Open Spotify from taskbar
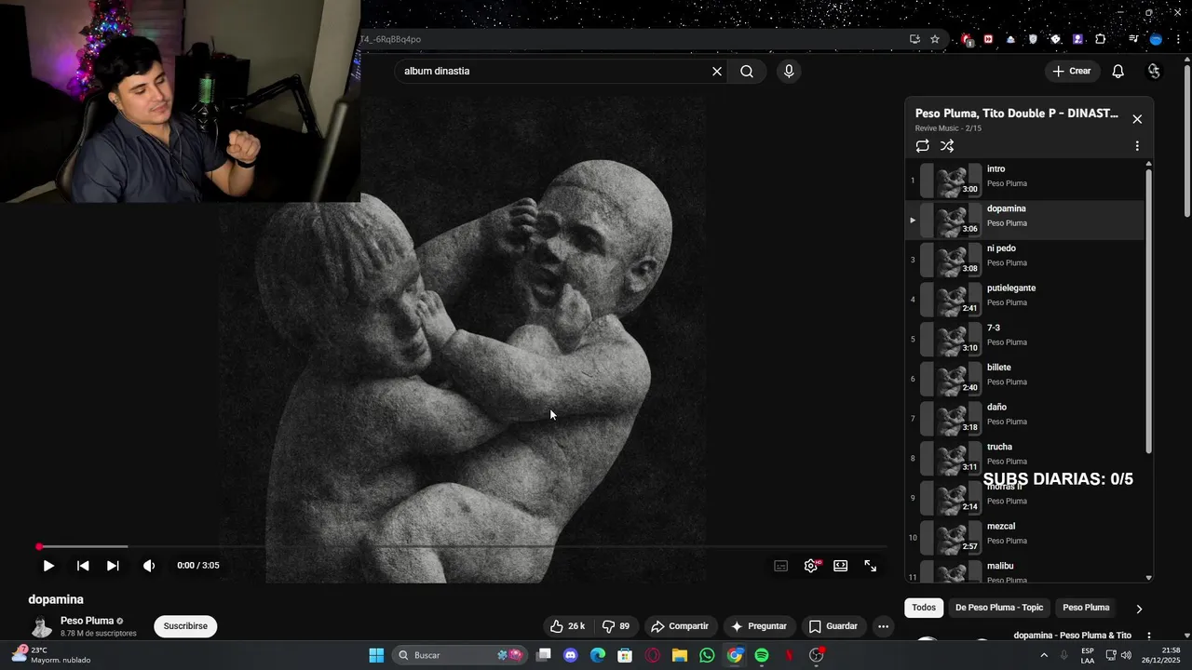The height and width of the screenshot is (670, 1192). (x=762, y=655)
